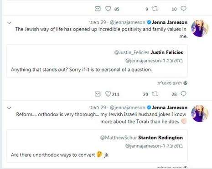Open options chevron on Jewish way of life tweet
Viewport: 212px width, 169px height.
9,23
